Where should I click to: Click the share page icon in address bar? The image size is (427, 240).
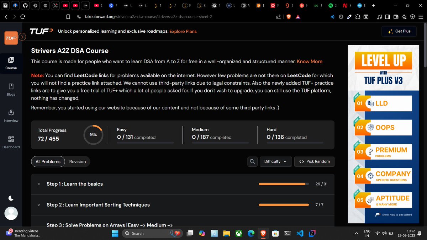(279, 17)
